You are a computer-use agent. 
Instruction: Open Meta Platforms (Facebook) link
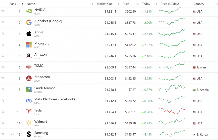(x=54, y=99)
